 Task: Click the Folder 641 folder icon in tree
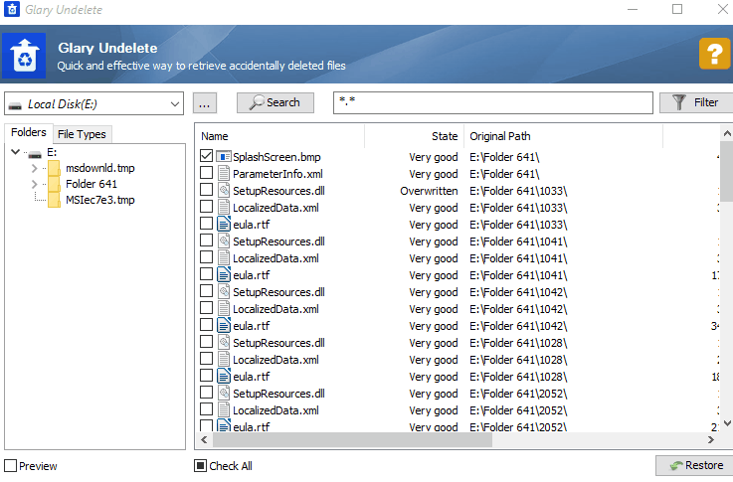54,184
